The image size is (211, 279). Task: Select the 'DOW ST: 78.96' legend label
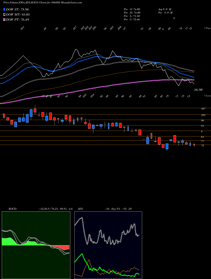pyautogui.click(x=17, y=9)
